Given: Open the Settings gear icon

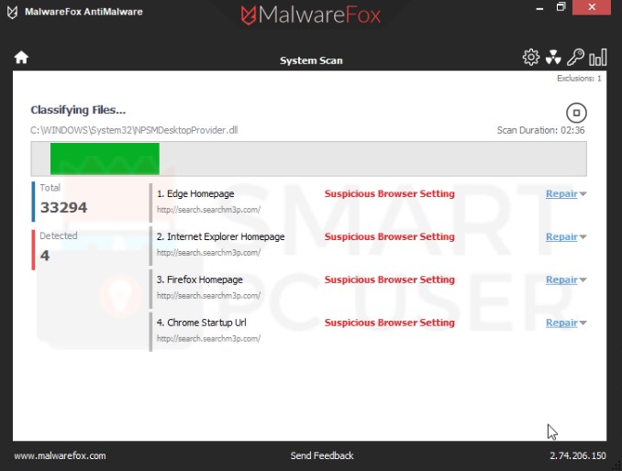Looking at the screenshot, I should click(x=531, y=58).
